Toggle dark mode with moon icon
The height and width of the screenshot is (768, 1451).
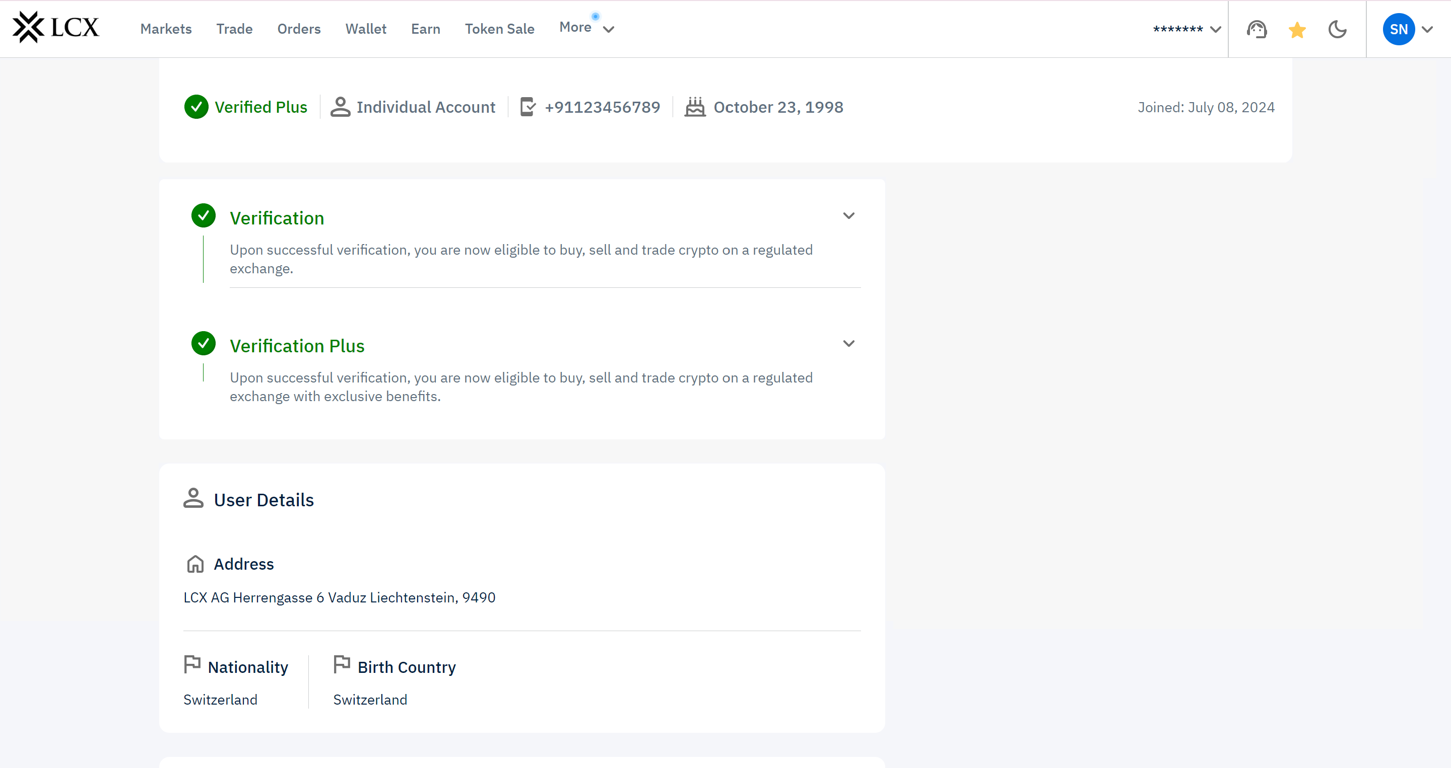pyautogui.click(x=1337, y=29)
